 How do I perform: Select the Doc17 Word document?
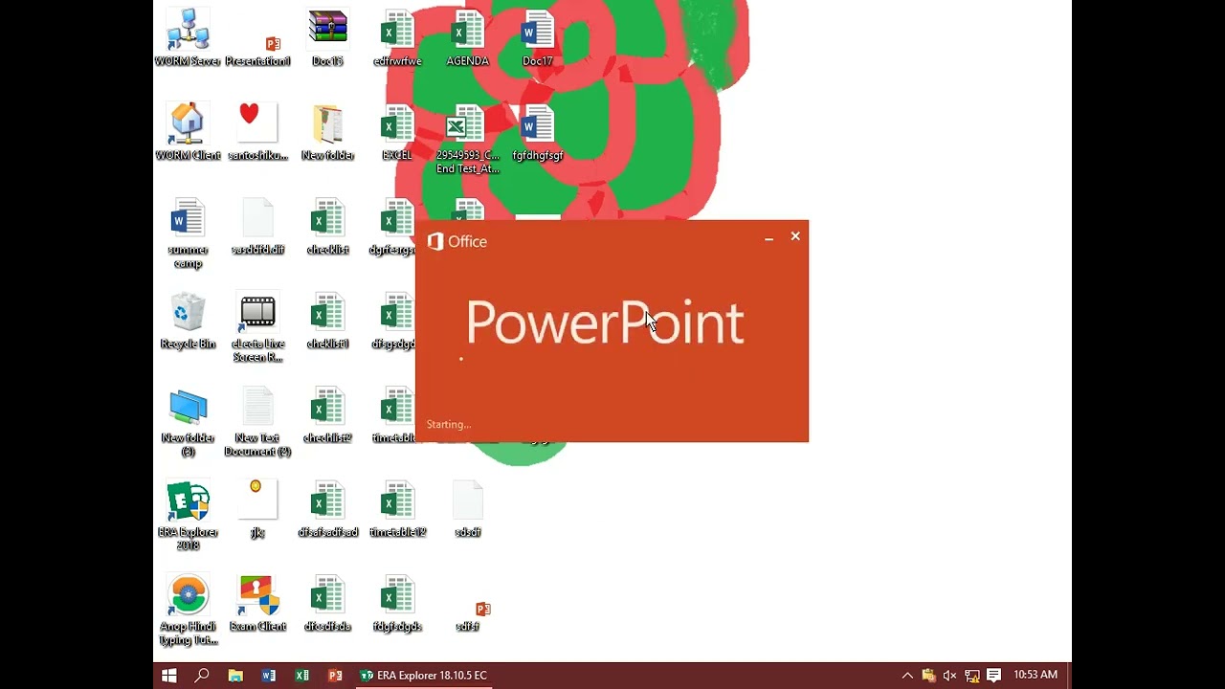point(537,38)
